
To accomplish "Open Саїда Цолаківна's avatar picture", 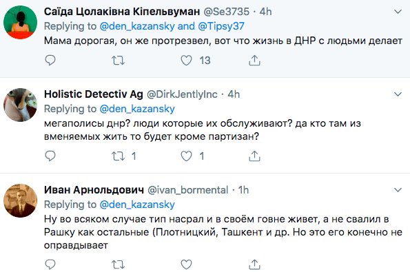I will (20, 23).
